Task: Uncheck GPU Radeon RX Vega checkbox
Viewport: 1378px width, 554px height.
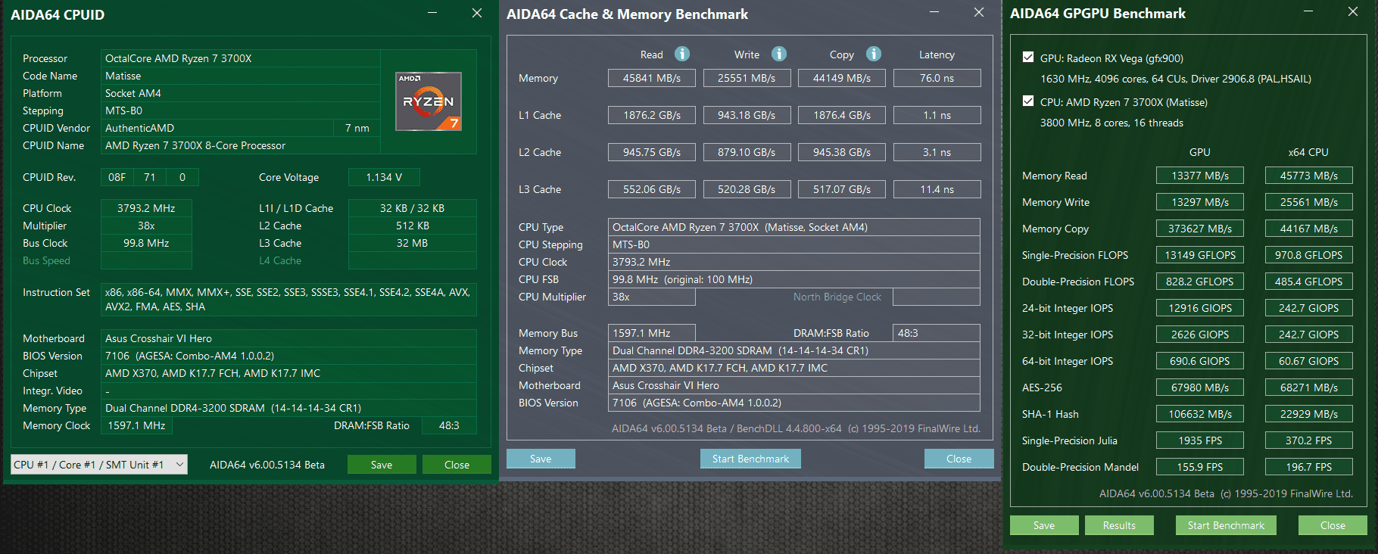Action: pos(1028,57)
